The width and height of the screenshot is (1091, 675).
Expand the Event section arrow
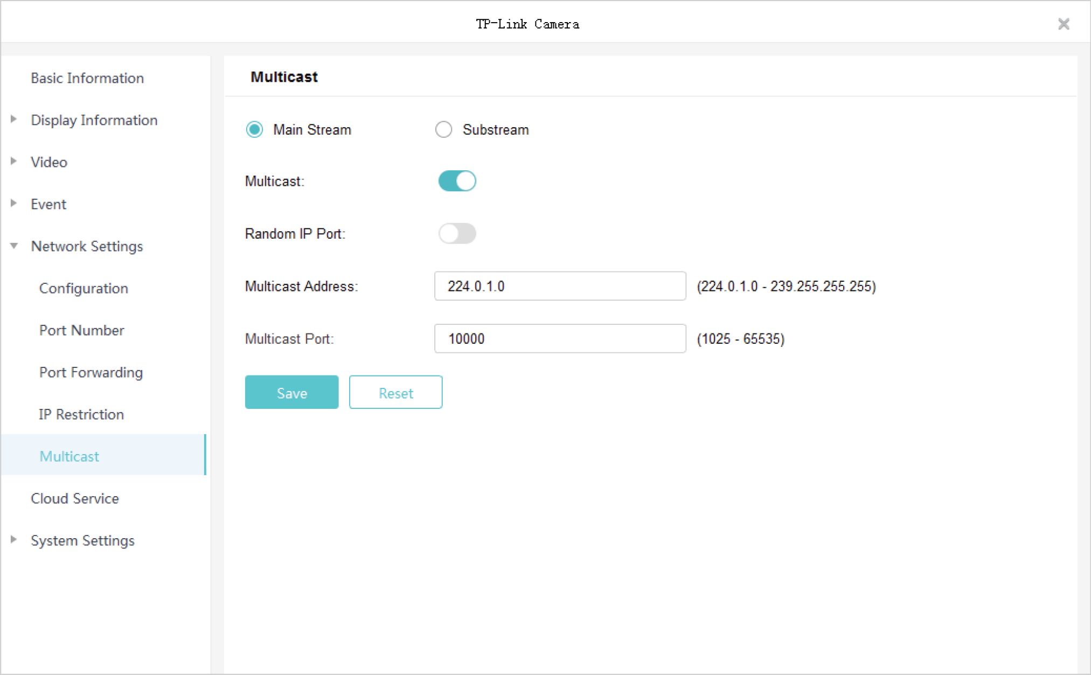click(14, 203)
